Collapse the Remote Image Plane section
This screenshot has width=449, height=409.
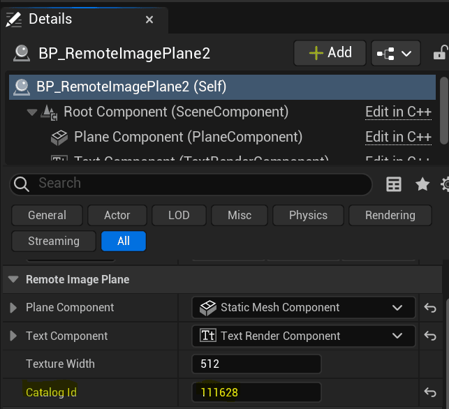(x=13, y=280)
